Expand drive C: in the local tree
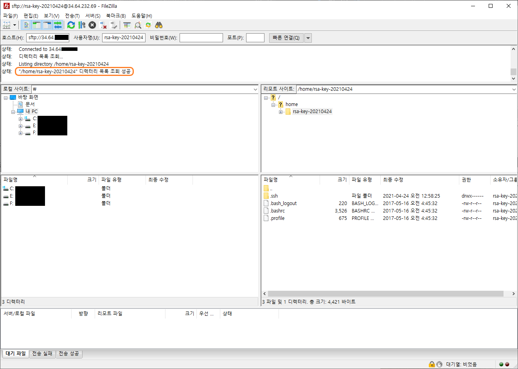The width and height of the screenshot is (518, 369). (21, 119)
